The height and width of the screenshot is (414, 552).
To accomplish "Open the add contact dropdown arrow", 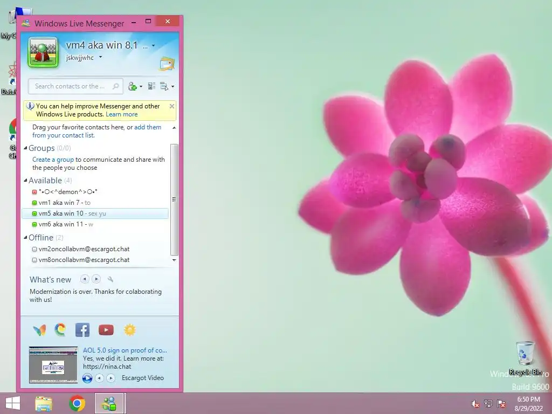I will 141,87.
